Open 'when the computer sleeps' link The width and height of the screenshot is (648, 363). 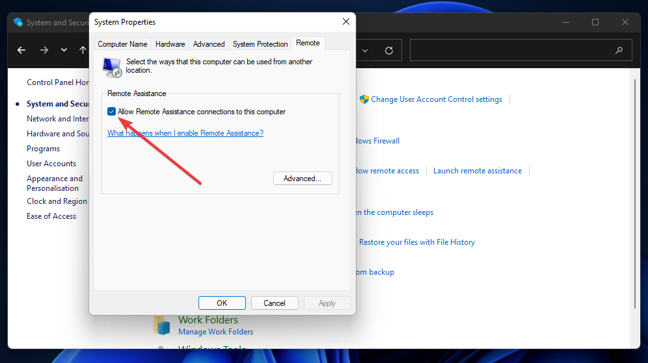[x=395, y=212]
